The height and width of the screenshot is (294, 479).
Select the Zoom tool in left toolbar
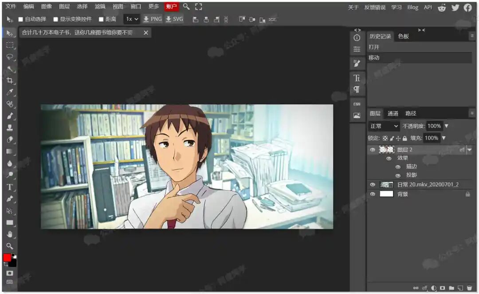point(10,246)
